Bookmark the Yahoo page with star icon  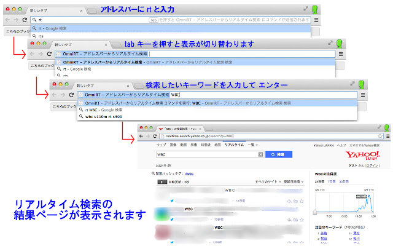(380, 136)
